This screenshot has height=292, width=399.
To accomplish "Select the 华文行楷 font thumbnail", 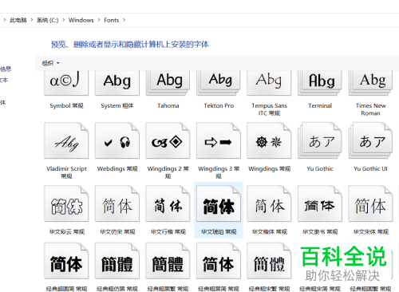I will pyautogui.click(x=168, y=203).
